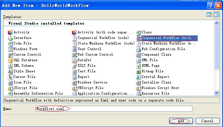Click the templates list scroll up arrow

217,23
